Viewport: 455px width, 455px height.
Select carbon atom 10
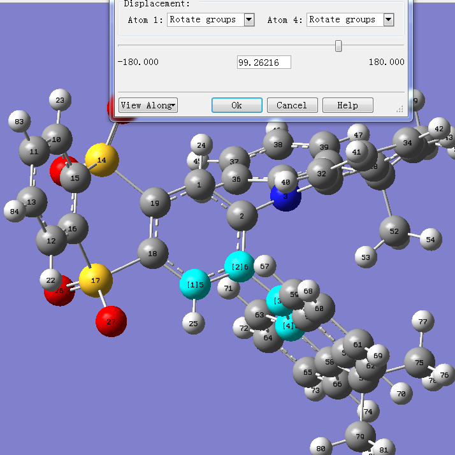pos(57,140)
